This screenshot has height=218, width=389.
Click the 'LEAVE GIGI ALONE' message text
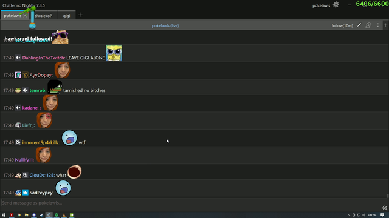click(86, 58)
